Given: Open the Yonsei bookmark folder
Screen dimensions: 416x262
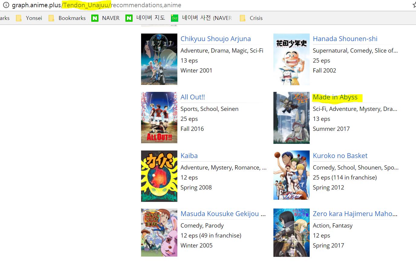Looking at the screenshot, I should click(x=29, y=18).
